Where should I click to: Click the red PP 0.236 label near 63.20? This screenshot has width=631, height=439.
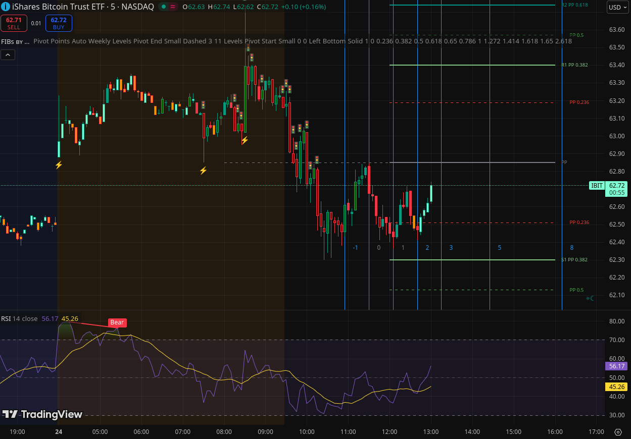point(579,102)
